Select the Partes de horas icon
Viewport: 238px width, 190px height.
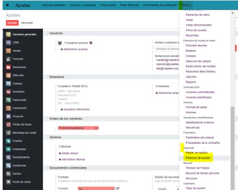(x=8, y=125)
